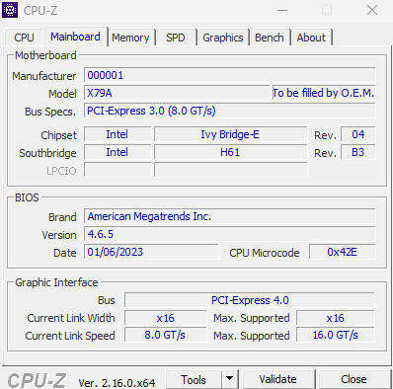Click the 'To be filled by O.E.M.' field
The height and width of the screenshot is (389, 393).
(x=323, y=94)
